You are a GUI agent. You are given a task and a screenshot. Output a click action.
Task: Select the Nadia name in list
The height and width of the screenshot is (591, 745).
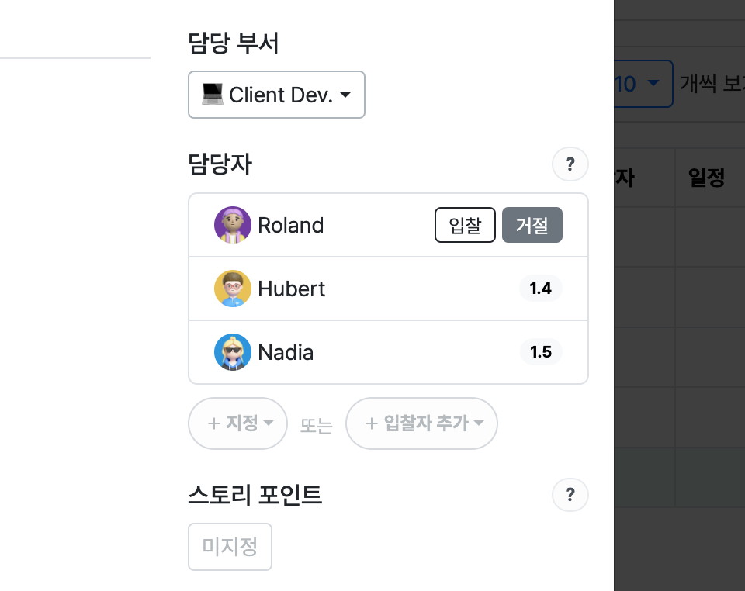point(286,352)
